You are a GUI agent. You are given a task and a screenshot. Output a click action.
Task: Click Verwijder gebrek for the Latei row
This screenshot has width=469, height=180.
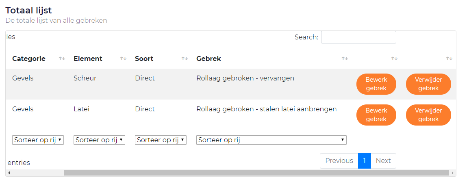[x=428, y=115]
